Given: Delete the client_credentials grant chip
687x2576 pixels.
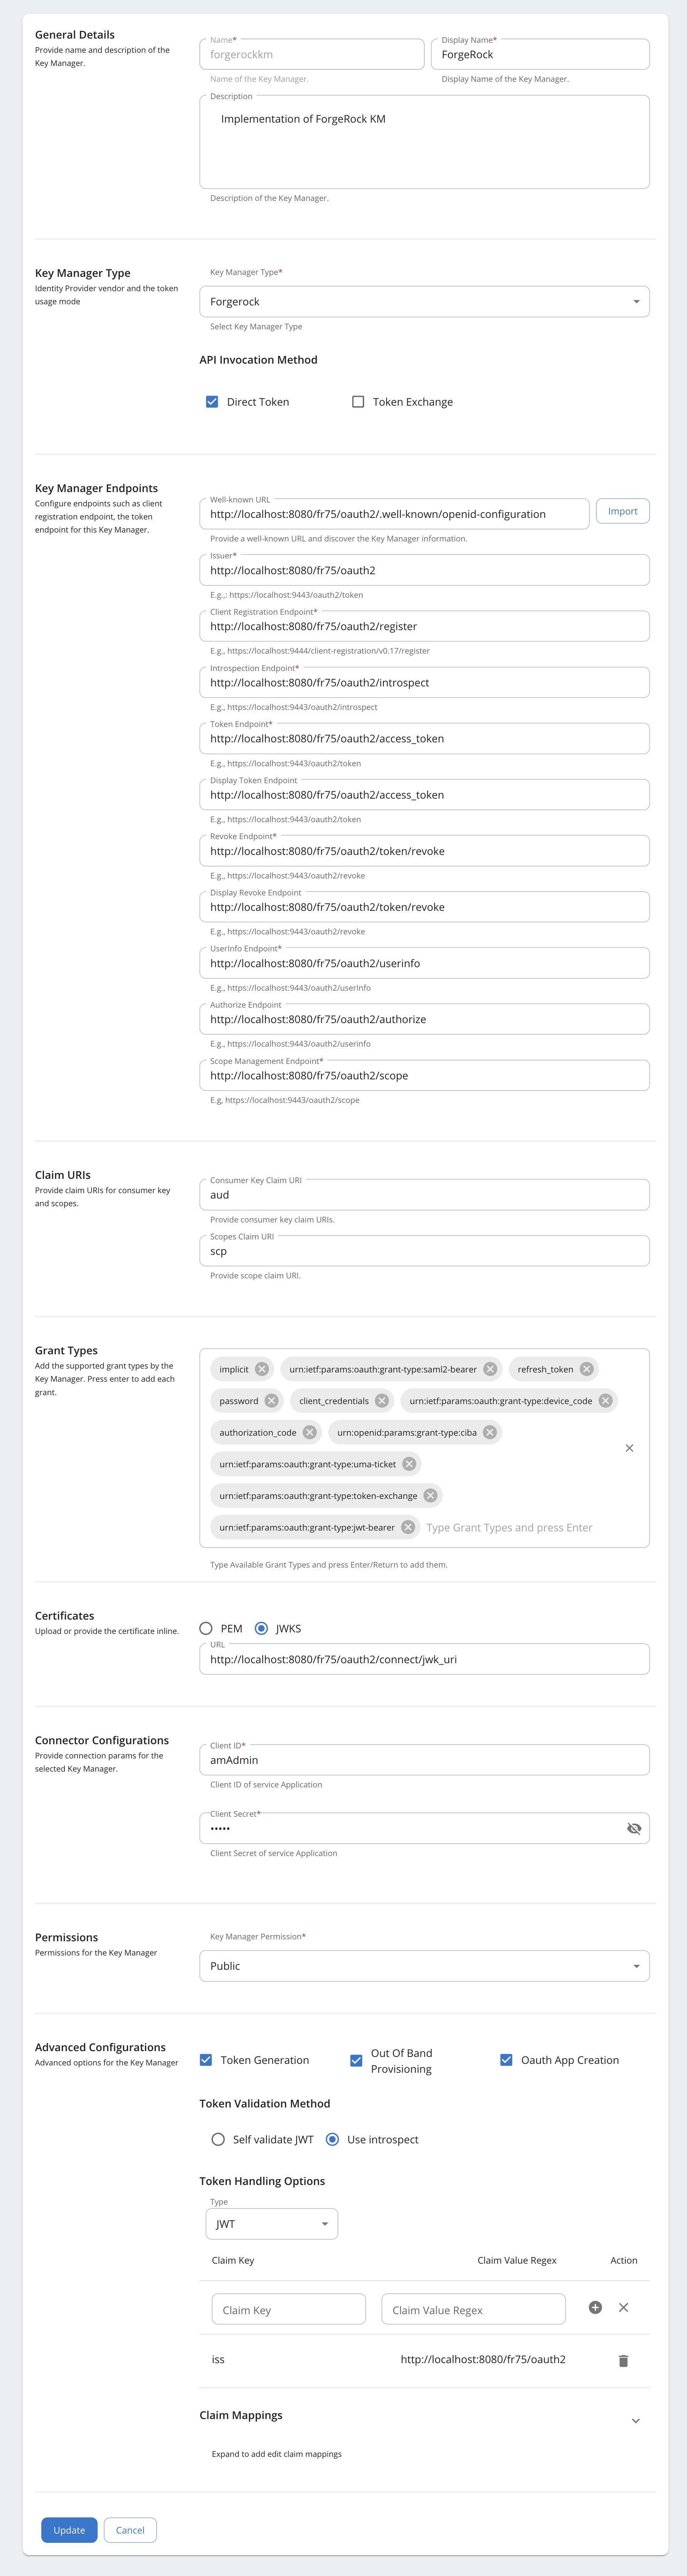Looking at the screenshot, I should click(382, 1401).
